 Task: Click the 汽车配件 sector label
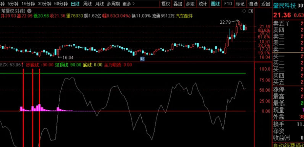tap(184, 16)
